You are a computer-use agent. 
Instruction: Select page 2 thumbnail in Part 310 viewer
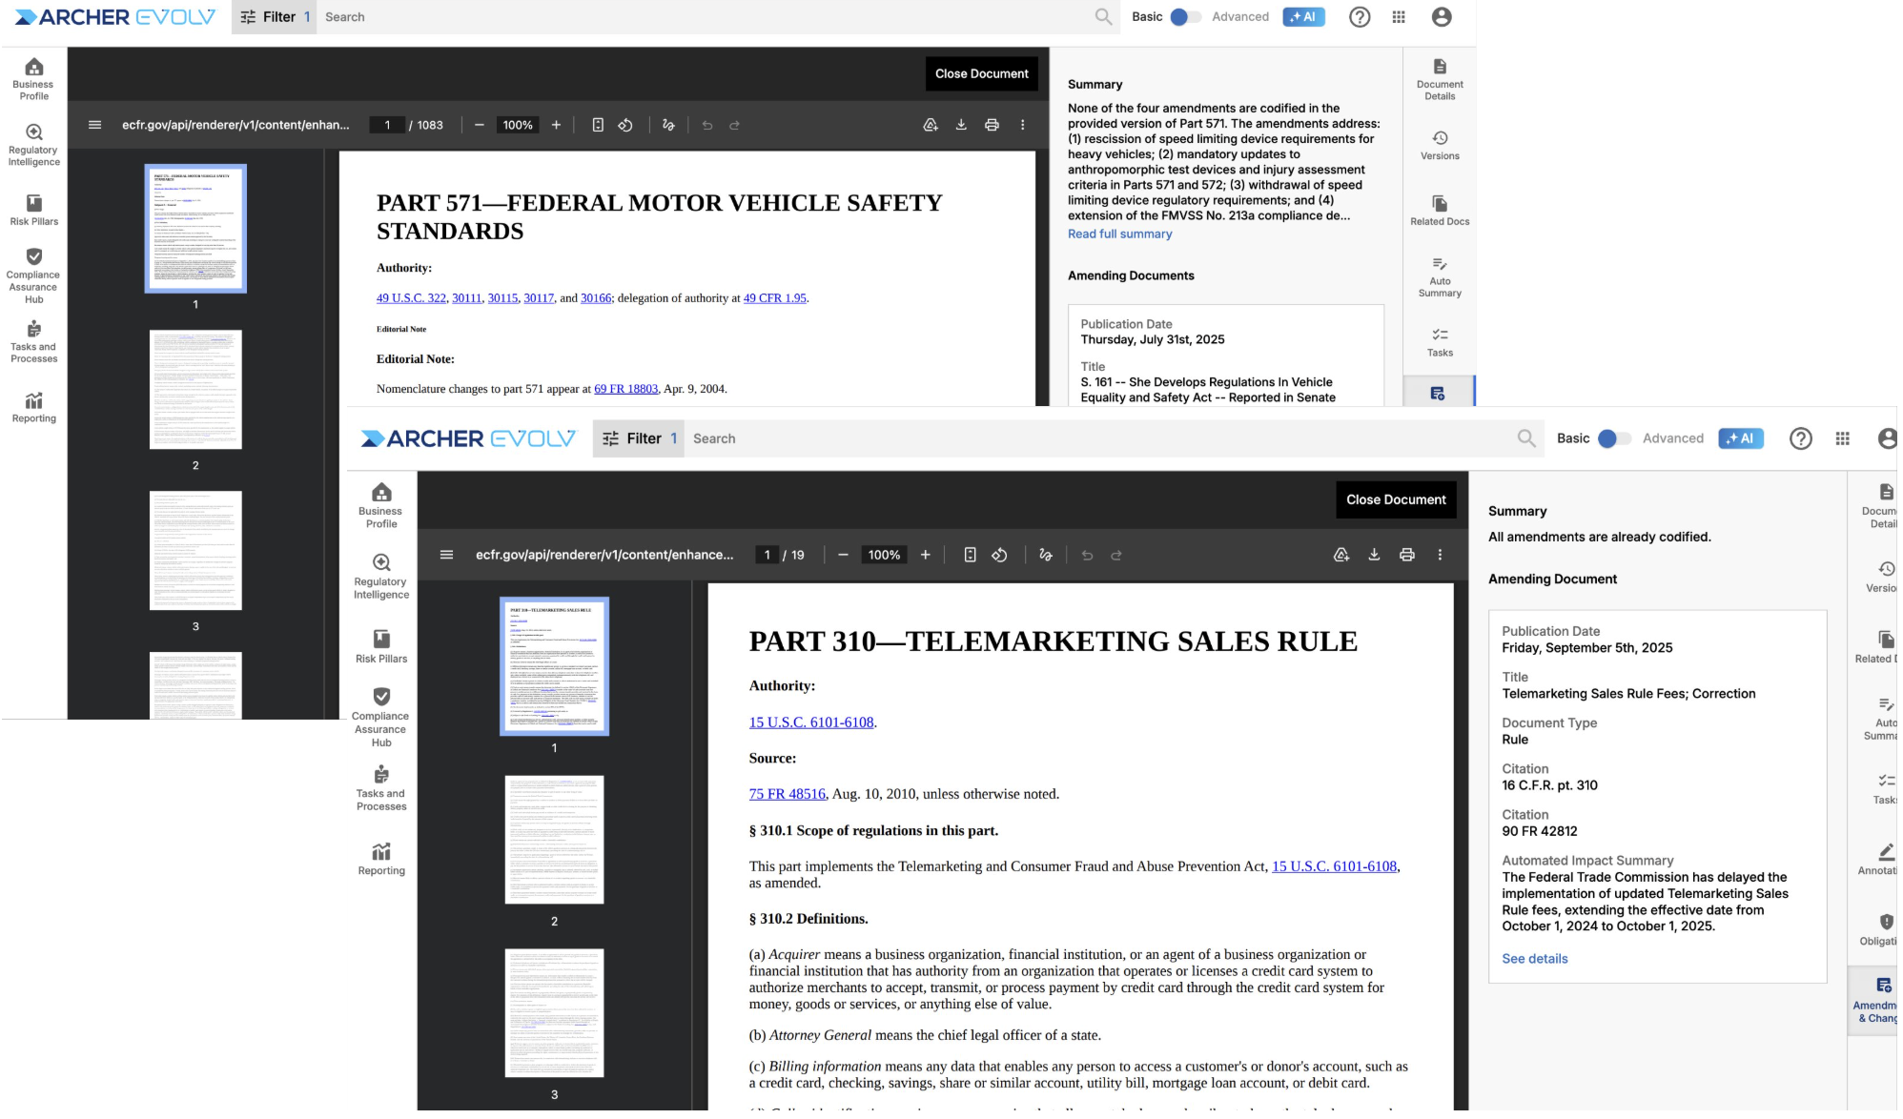(554, 841)
